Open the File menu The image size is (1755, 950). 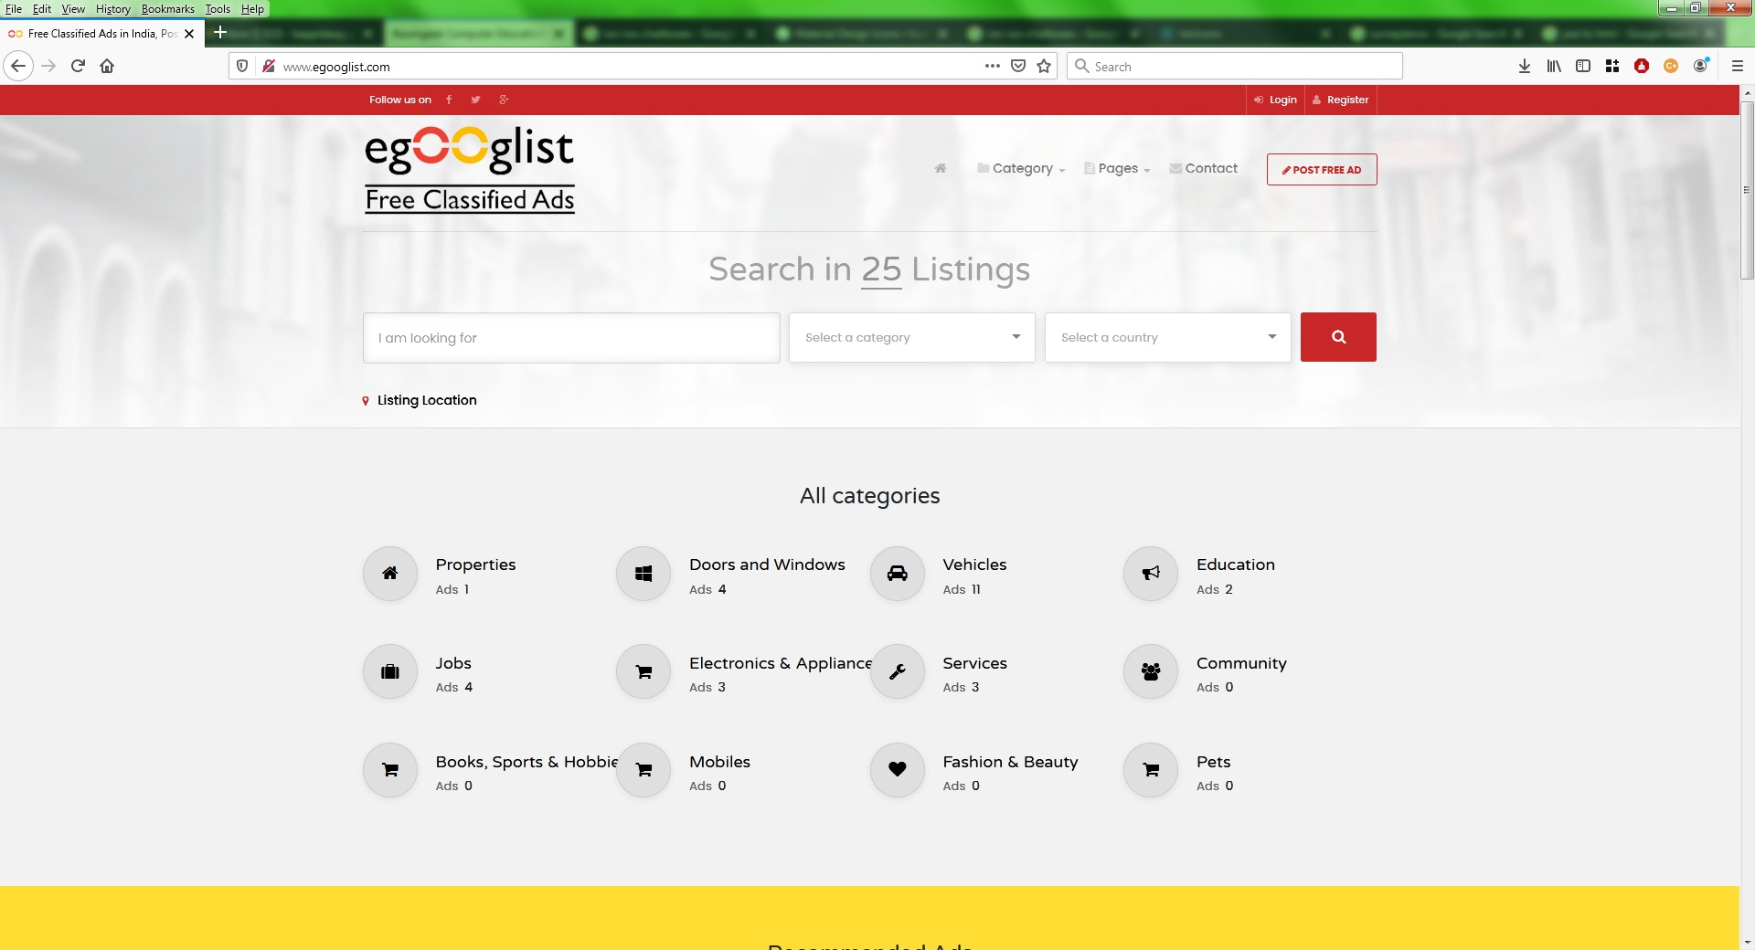(14, 9)
